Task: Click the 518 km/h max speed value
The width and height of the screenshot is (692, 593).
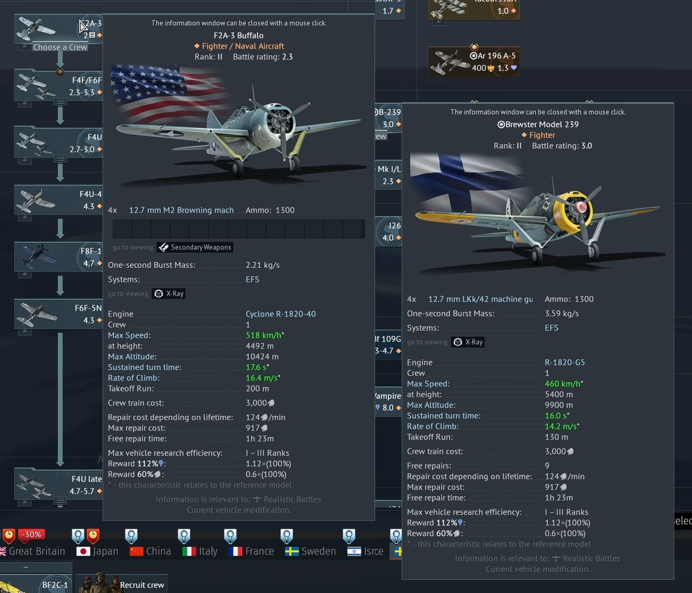Action: (264, 335)
